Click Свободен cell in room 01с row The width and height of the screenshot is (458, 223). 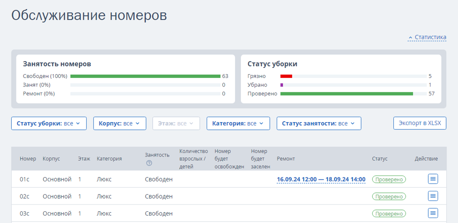(x=159, y=179)
